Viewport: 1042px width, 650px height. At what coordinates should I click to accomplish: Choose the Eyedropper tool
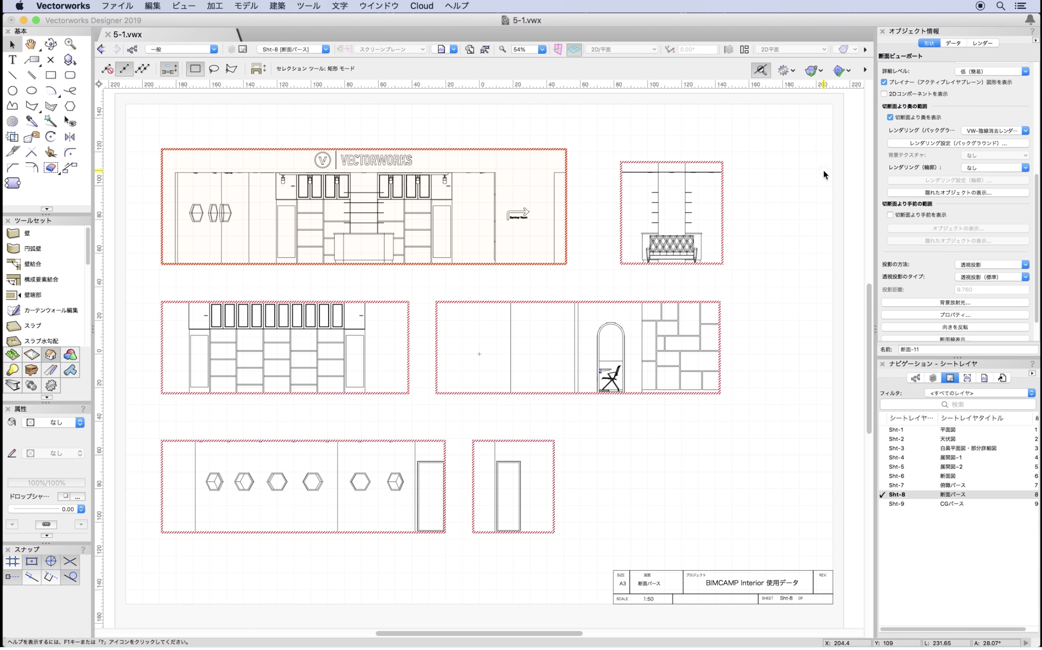(x=31, y=121)
